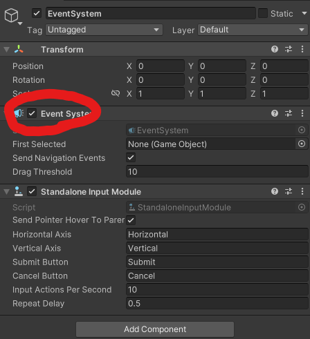Screen dimensions: 310x339
Task: Click the None (Game Object) field
Action: click(x=211, y=144)
